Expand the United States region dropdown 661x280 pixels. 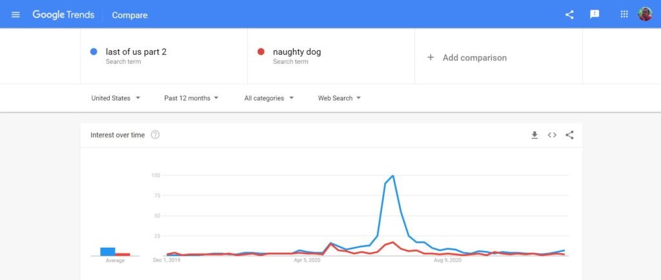[116, 98]
